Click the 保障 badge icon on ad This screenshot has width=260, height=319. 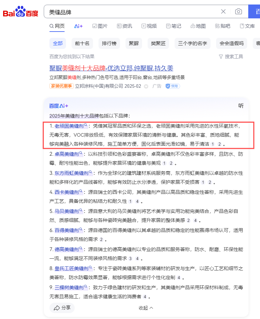tap(172, 86)
